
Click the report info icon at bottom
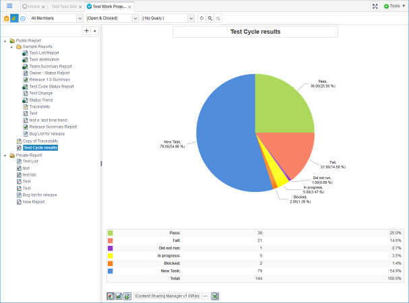127,296
